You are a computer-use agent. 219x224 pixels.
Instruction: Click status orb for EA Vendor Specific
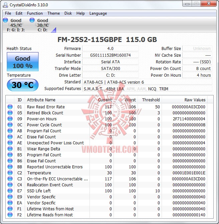pyautogui.click(x=10, y=203)
